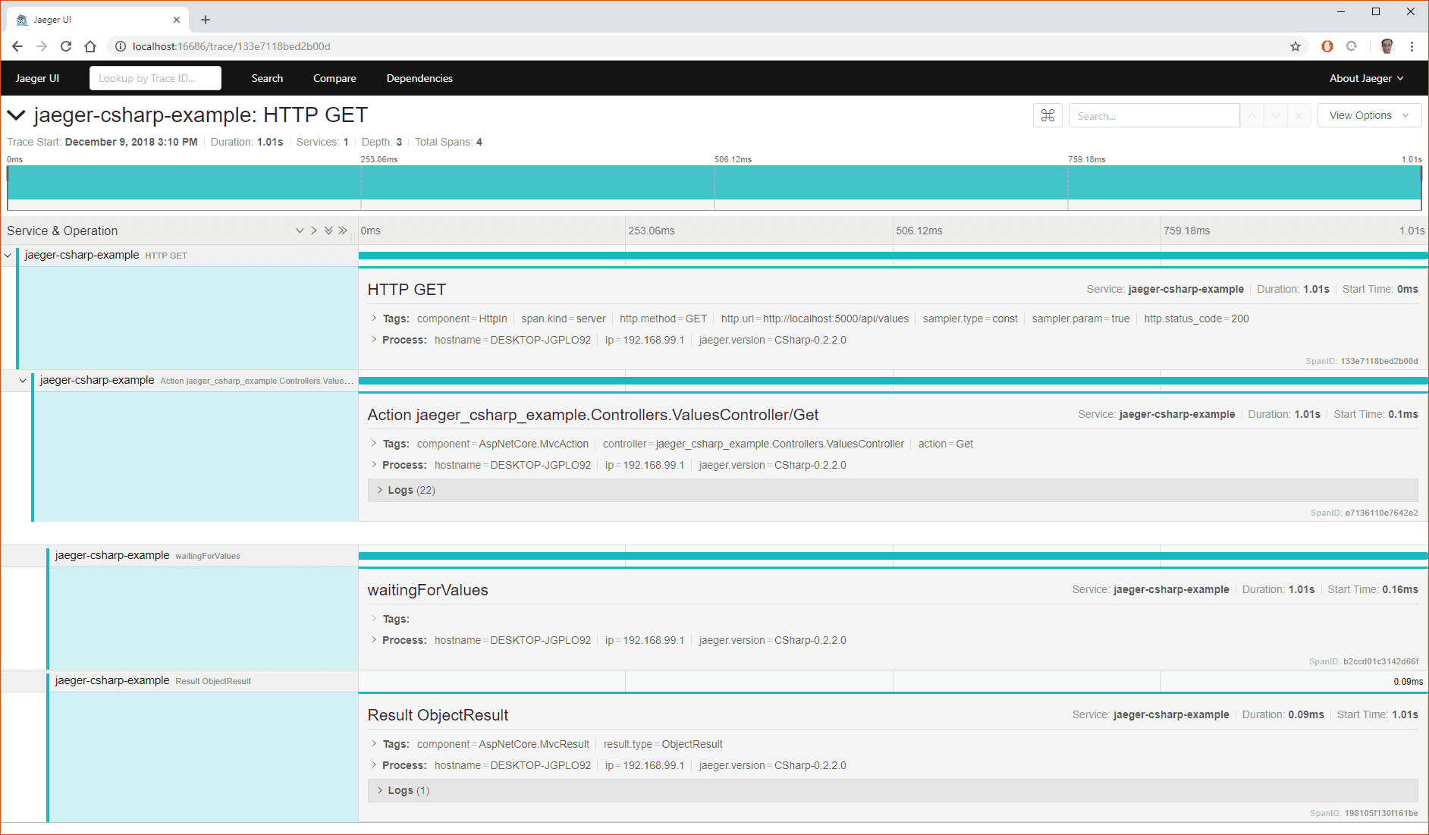Open the Search nav item

[267, 78]
